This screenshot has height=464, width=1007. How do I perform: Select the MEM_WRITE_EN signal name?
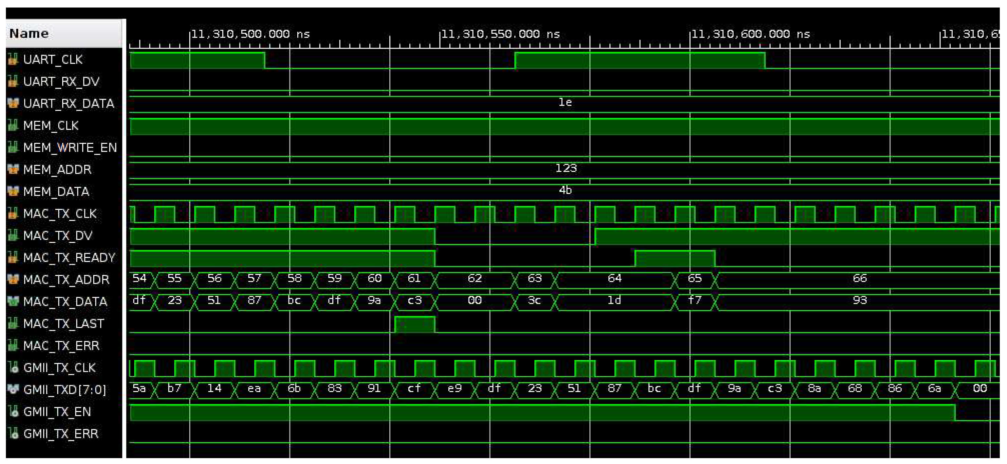tap(69, 147)
